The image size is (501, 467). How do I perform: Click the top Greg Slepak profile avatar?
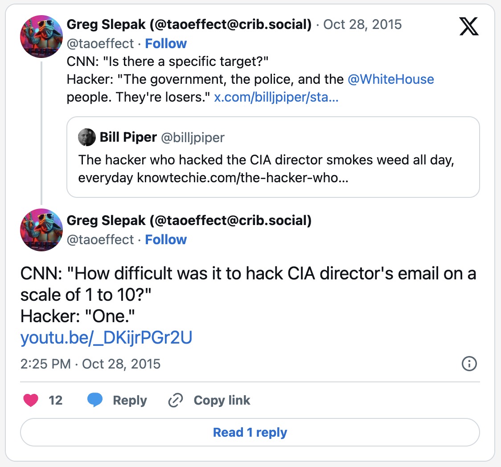click(41, 36)
